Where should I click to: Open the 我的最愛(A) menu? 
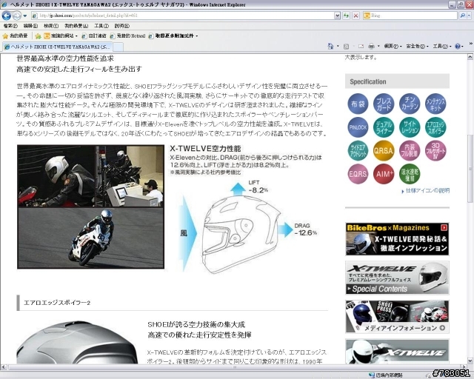(76, 26)
